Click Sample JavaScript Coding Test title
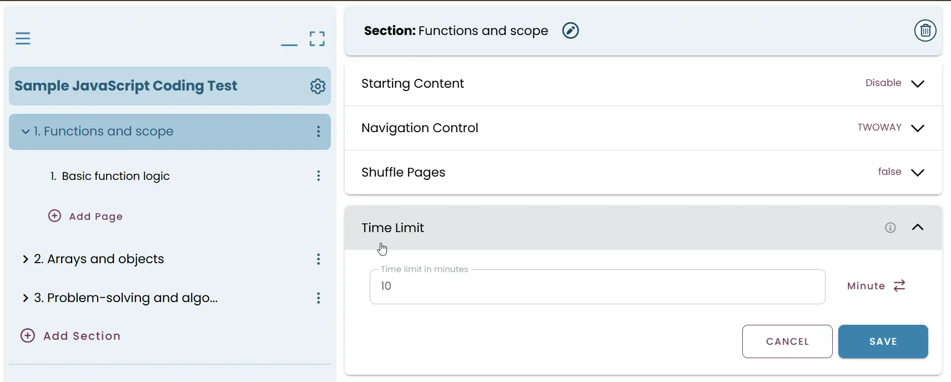Viewport: 951px width, 382px height. pos(126,86)
